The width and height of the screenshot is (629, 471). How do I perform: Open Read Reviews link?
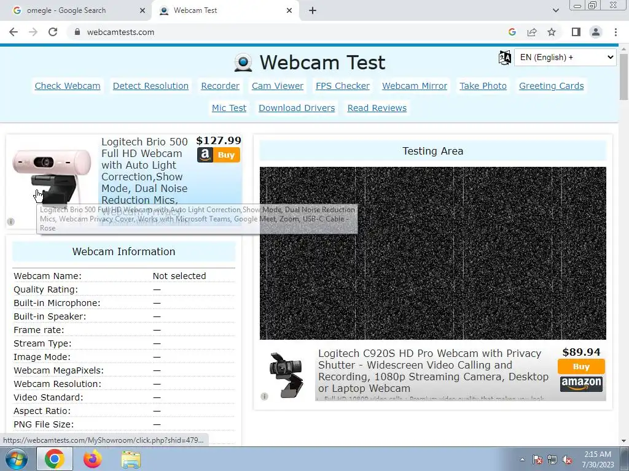coord(377,108)
